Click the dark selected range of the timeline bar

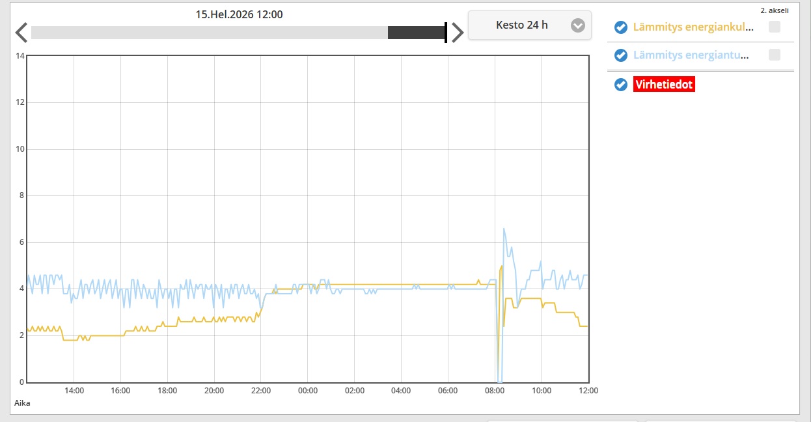click(415, 33)
